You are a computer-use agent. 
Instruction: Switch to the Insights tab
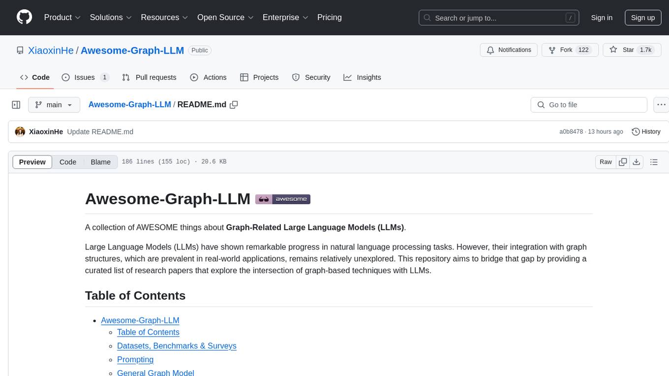coord(362,77)
